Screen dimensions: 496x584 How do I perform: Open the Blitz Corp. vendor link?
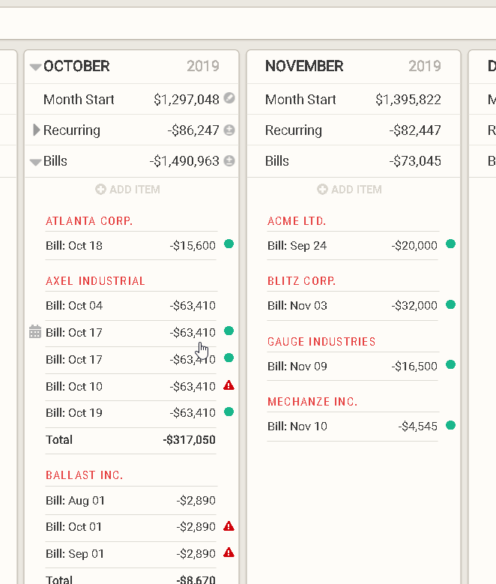point(301,281)
